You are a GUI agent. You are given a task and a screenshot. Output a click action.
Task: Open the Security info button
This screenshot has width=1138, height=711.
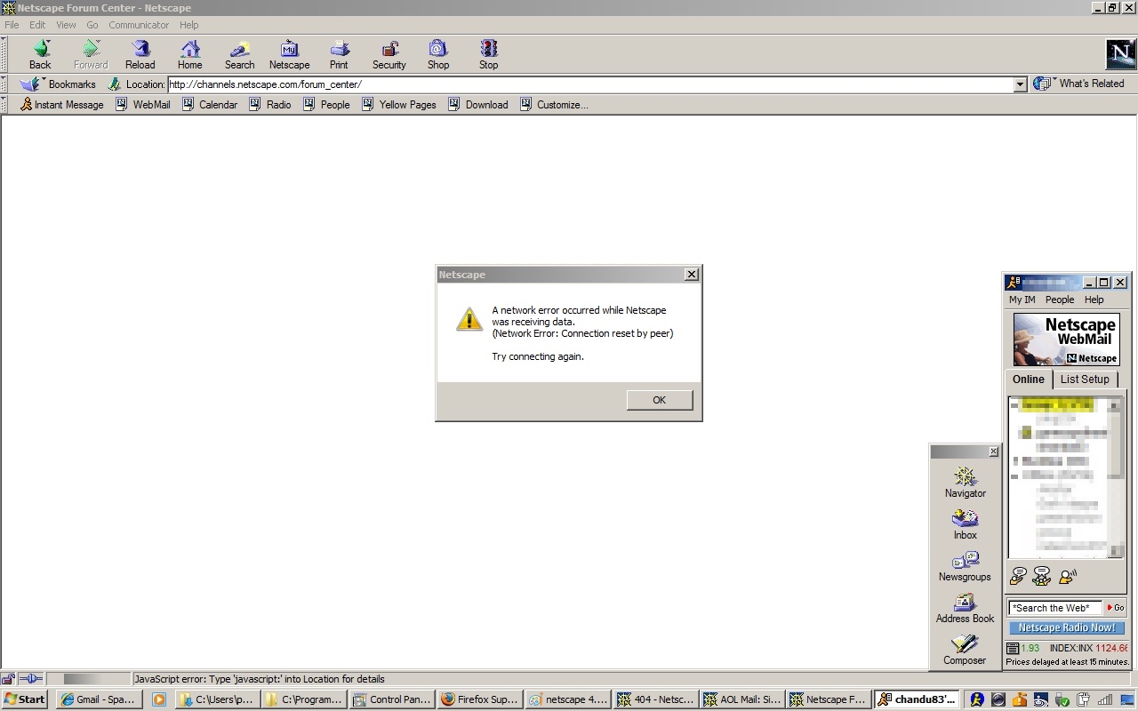[x=389, y=54]
